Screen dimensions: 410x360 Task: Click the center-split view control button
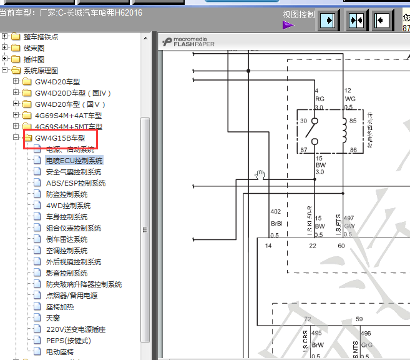(x=356, y=21)
